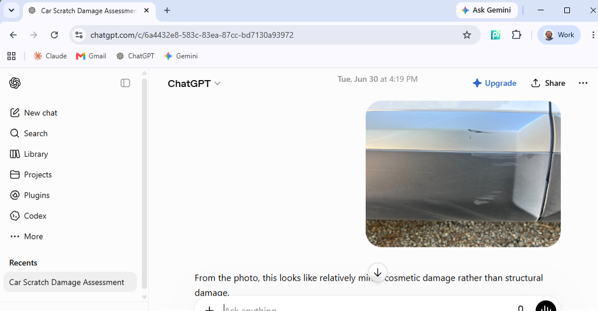The height and width of the screenshot is (311, 598).
Task: Open the ChatGPT bookmark
Action: click(x=136, y=56)
